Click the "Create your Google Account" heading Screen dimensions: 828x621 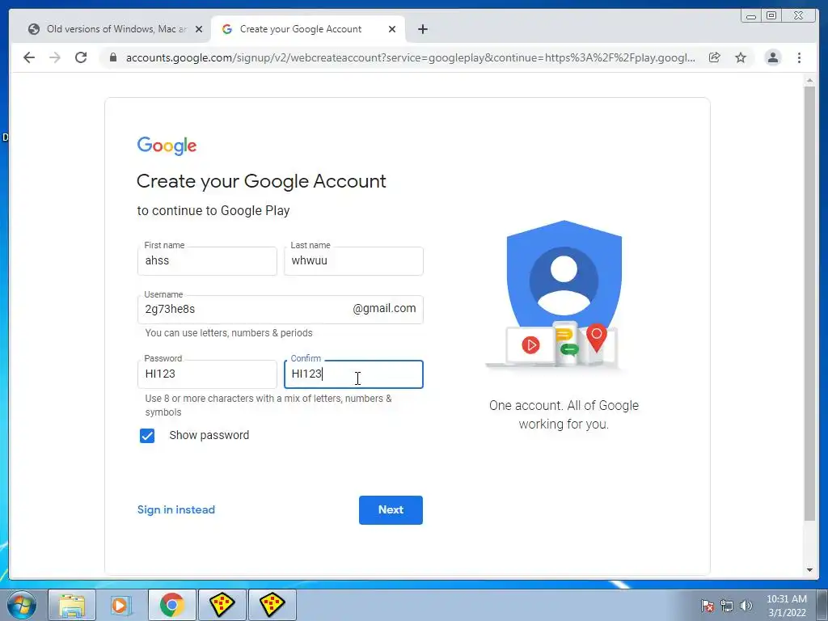coord(261,182)
